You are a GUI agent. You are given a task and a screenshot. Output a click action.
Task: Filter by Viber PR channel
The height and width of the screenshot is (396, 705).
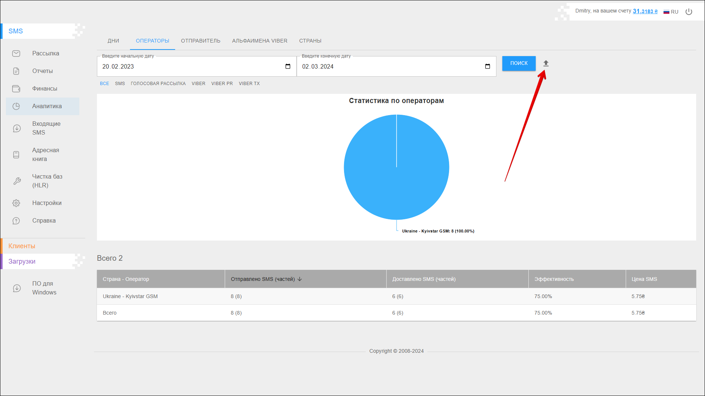(222, 84)
